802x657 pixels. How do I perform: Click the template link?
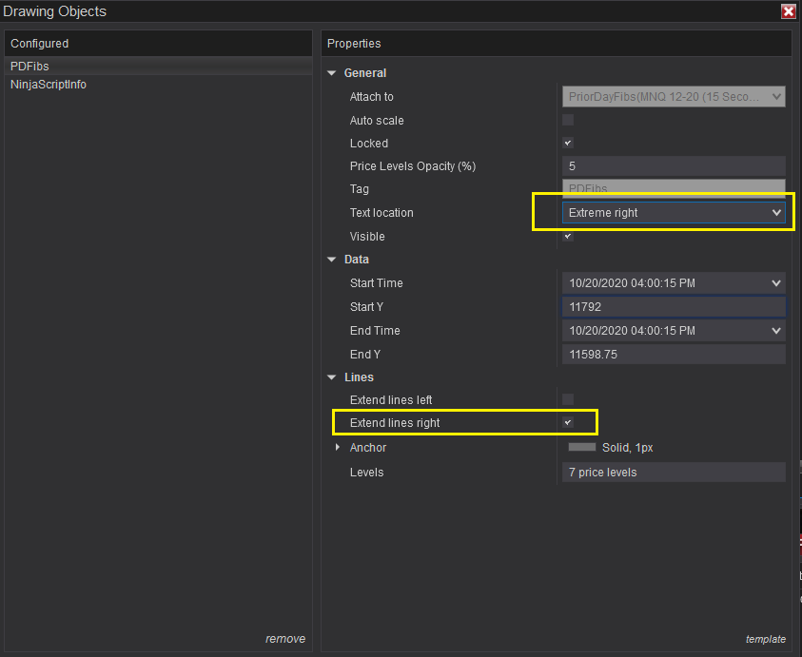(766, 639)
